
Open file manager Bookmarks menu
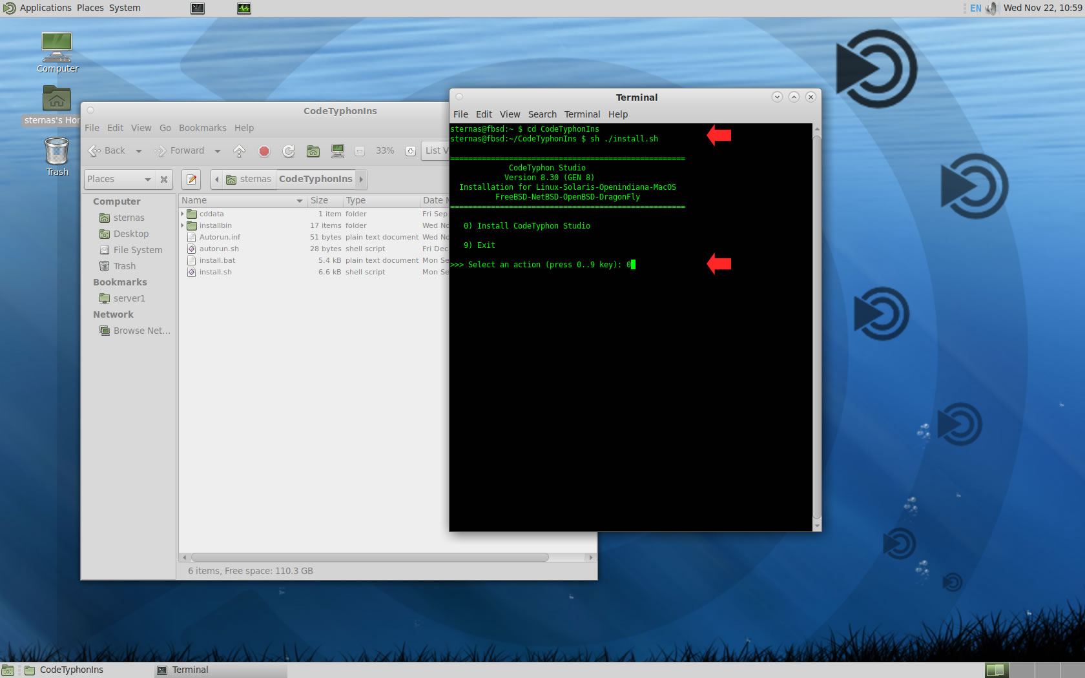point(203,128)
